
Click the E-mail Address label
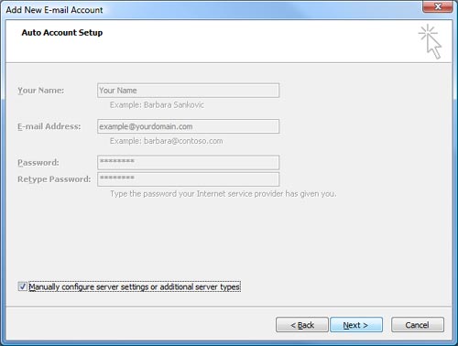coord(49,126)
